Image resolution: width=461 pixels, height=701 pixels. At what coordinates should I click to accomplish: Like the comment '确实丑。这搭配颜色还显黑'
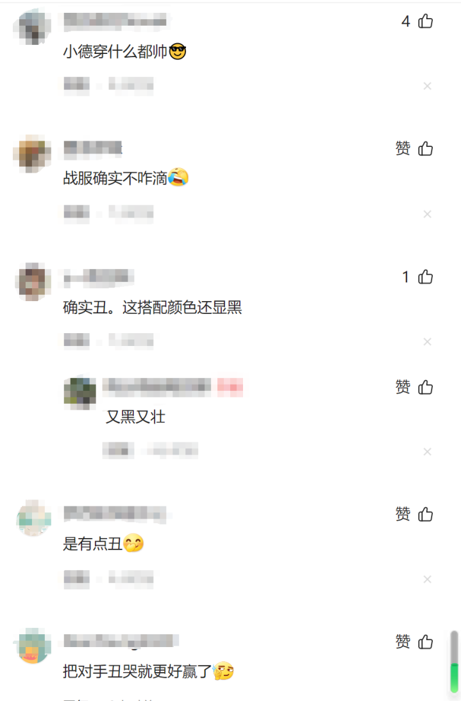pos(425,277)
